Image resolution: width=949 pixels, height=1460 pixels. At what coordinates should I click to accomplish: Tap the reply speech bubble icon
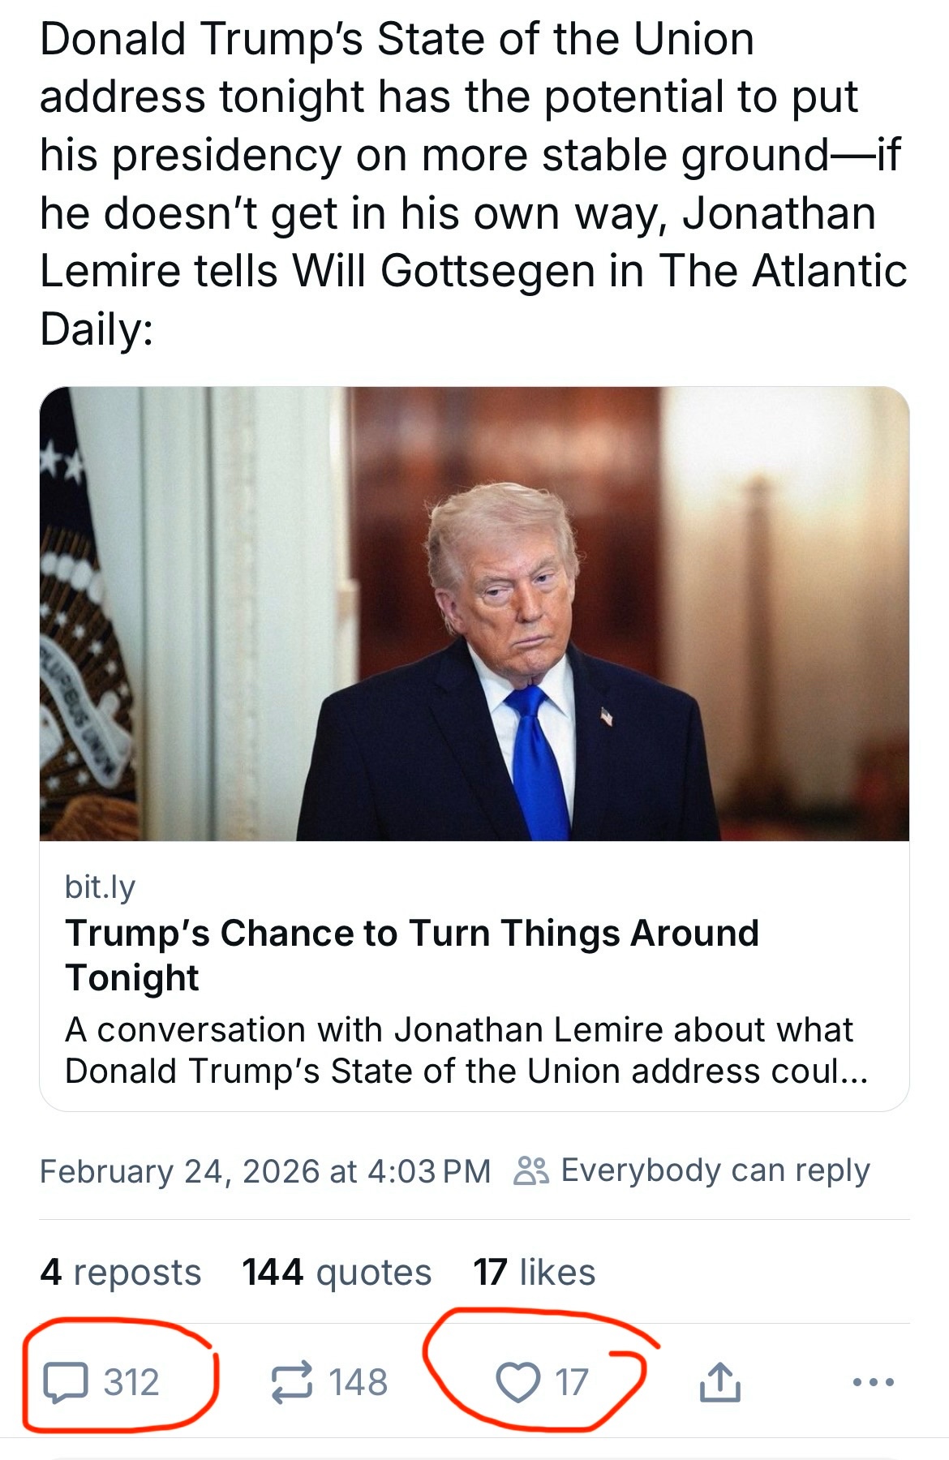pyautogui.click(x=65, y=1382)
